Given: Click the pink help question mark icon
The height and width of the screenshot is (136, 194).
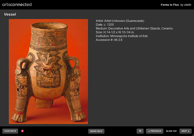Looking at the screenshot, I should [22, 131].
